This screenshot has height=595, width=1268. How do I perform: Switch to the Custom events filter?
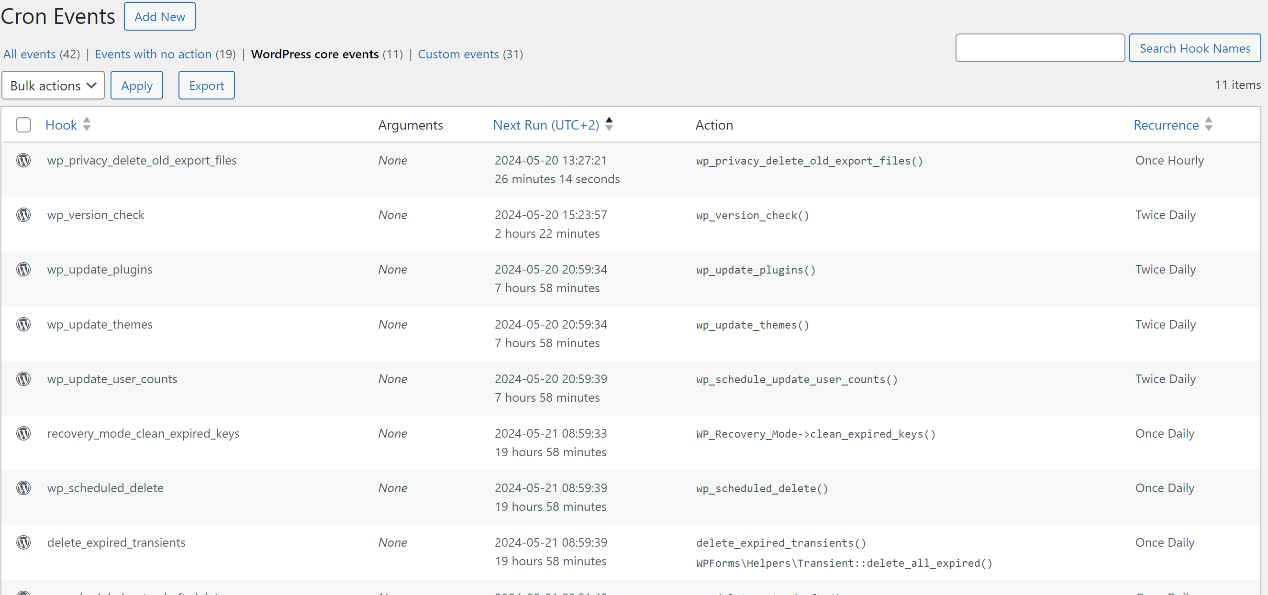pos(458,54)
